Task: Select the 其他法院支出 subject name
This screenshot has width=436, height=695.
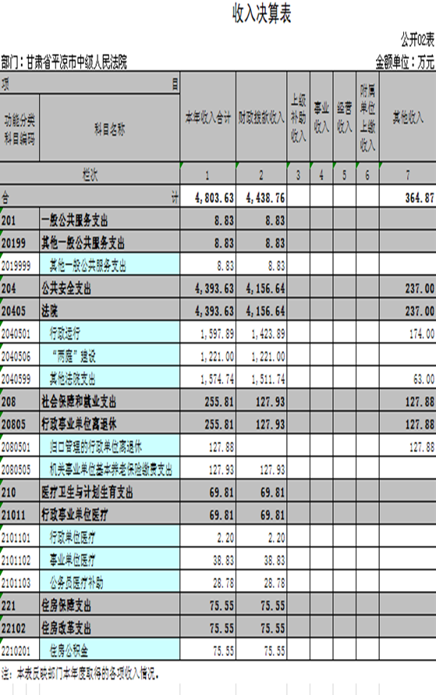Action: 73,379
